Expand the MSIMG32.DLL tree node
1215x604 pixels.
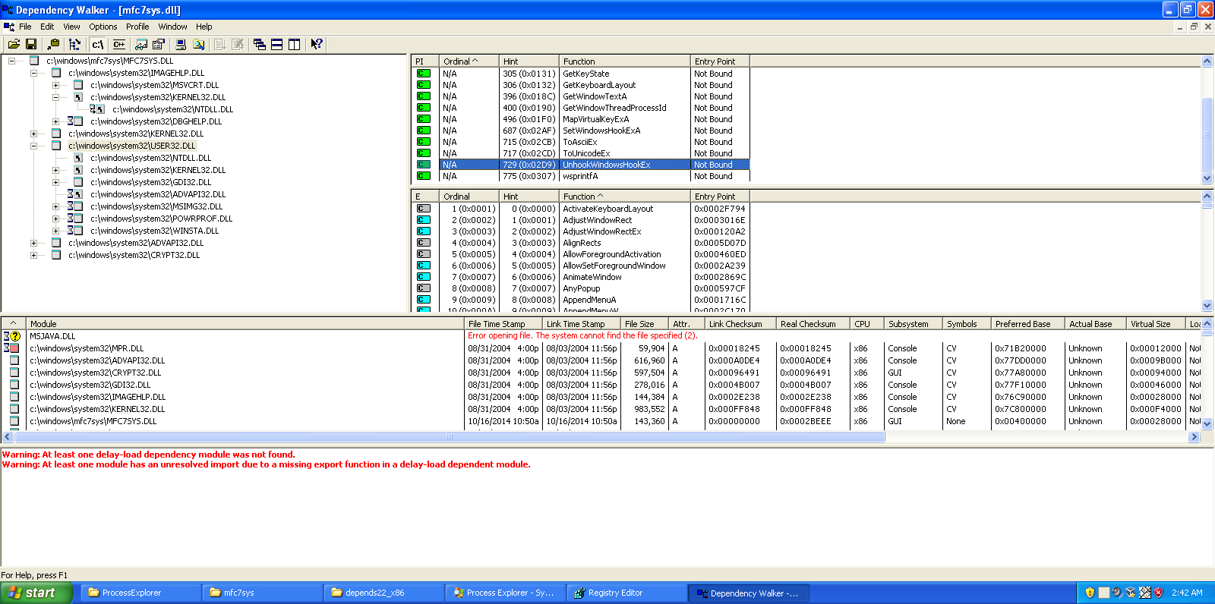55,206
